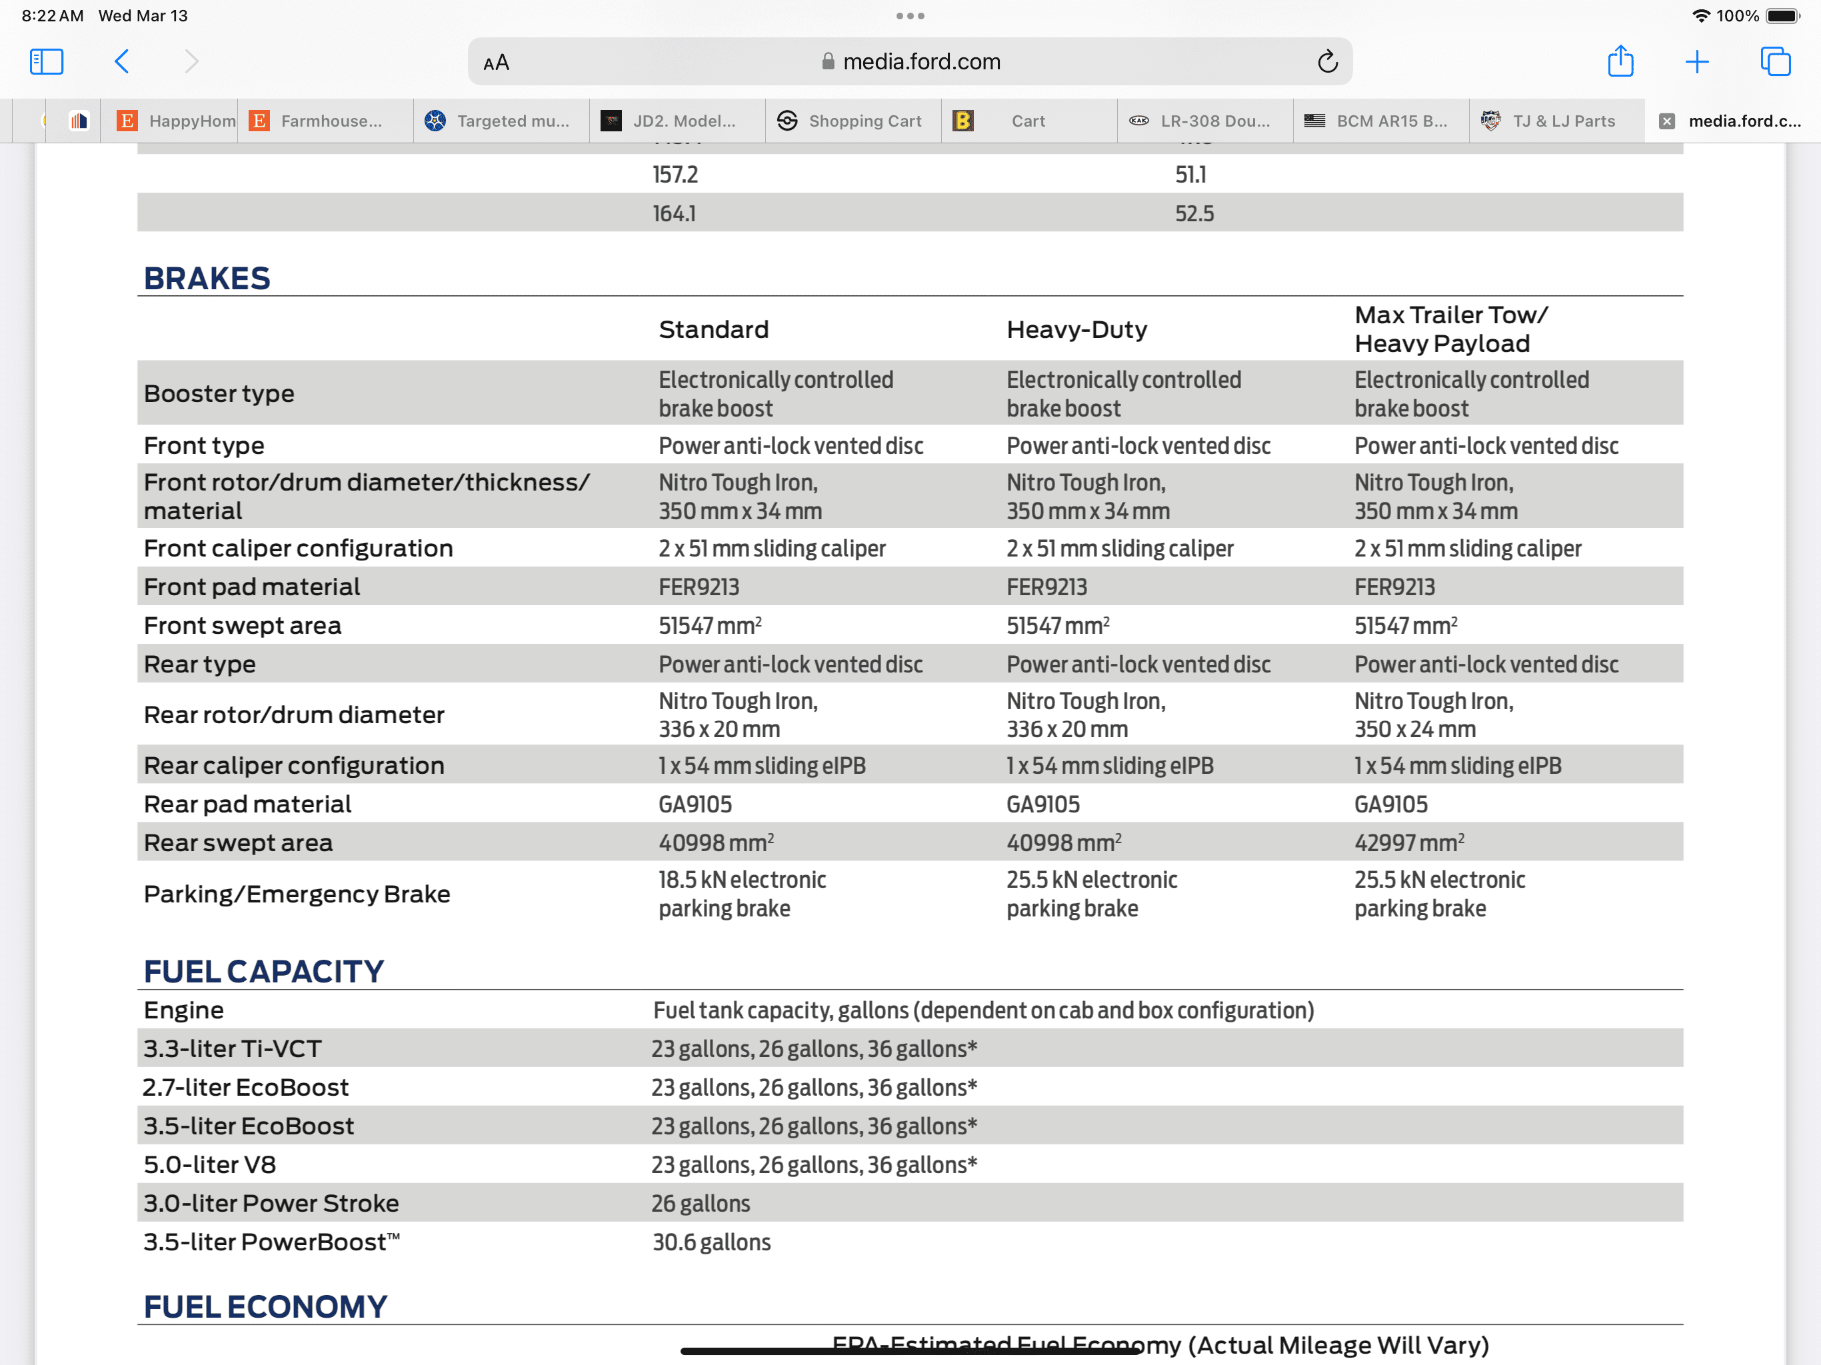Screen dimensions: 1821x1365
Task: Select the FUEL ECONOMY heading
Action: (265, 1306)
